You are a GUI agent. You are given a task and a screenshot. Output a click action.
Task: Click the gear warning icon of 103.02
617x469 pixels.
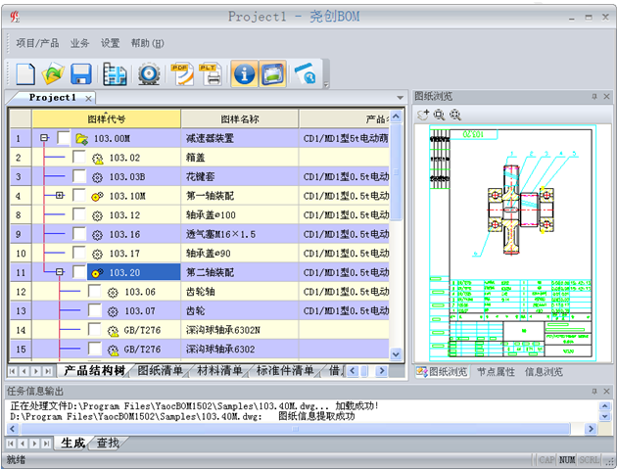pyautogui.click(x=98, y=159)
